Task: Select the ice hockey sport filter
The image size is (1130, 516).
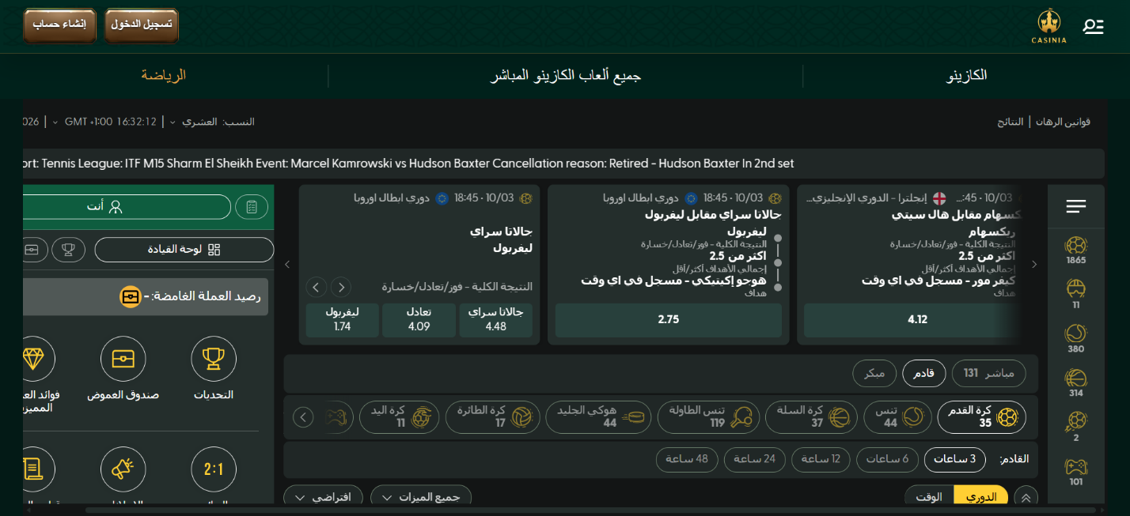Action: 598,416
